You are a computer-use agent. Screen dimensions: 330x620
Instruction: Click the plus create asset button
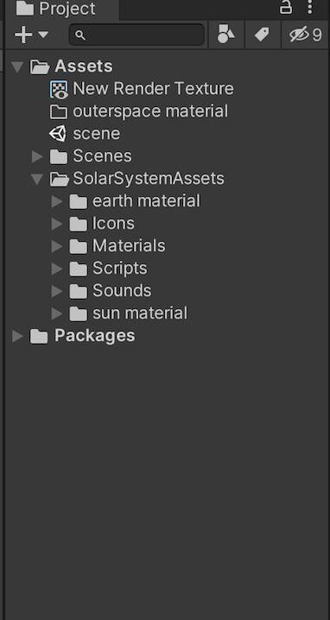[23, 35]
